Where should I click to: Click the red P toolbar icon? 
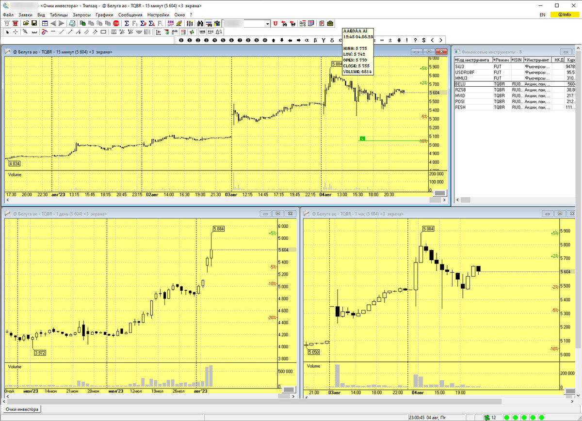(x=322, y=23)
